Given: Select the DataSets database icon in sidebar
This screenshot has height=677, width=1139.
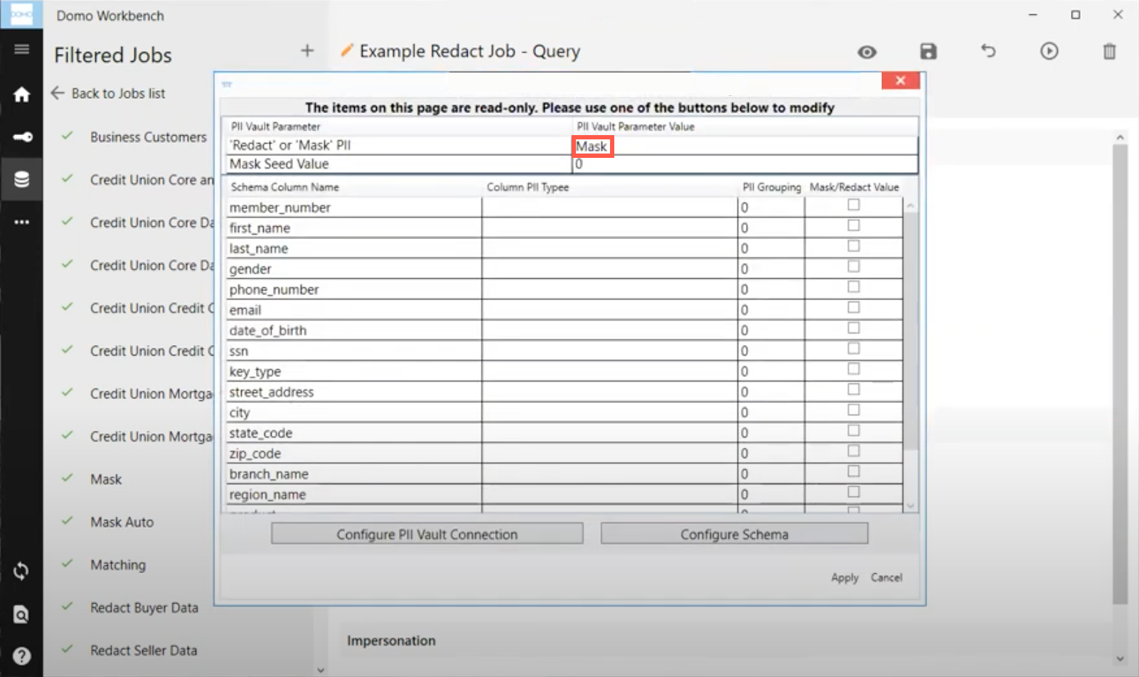Looking at the screenshot, I should point(21,179).
